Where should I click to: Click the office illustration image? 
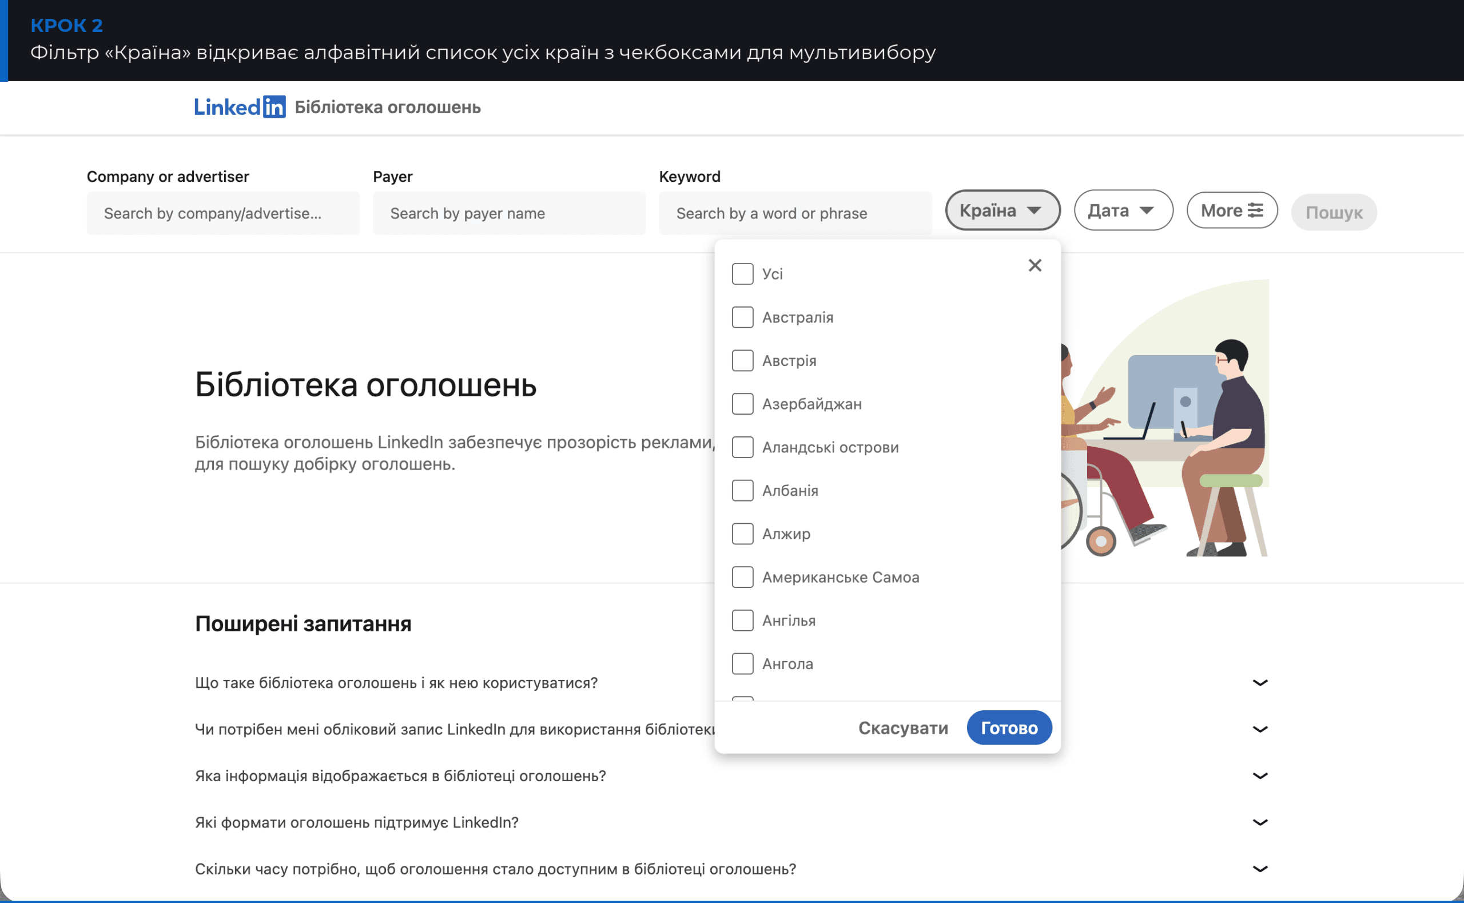1164,418
